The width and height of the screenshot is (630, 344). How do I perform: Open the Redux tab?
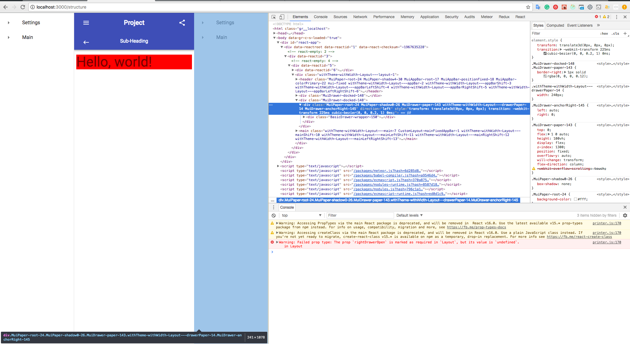point(504,17)
